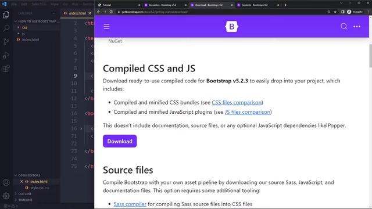The height and width of the screenshot is (209, 372).
Task: Close the Contents Bootstrap browser tab
Action: [x=278, y=5]
